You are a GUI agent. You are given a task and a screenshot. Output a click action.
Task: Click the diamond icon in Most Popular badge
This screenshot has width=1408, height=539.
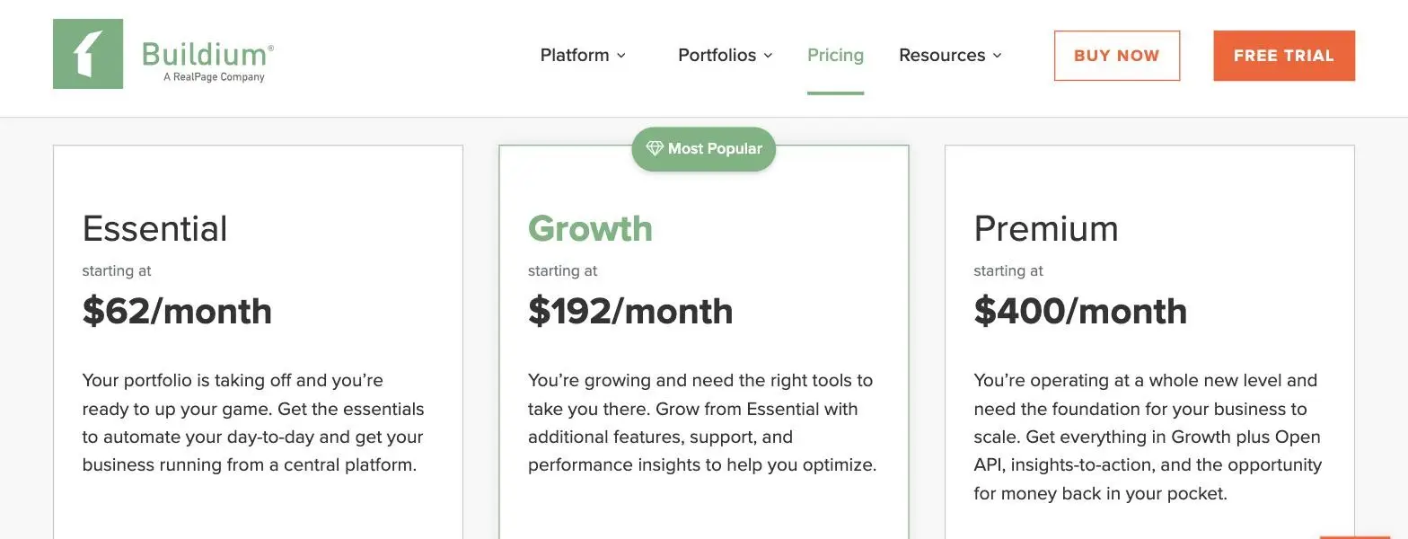[655, 148]
